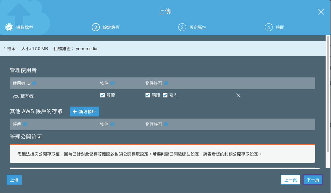
Task: Click the 上傳 button at bottom left
Action: (x=14, y=180)
